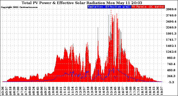Click the 07:21 time axis label
The width and height of the screenshot is (178, 96).
[22, 91]
